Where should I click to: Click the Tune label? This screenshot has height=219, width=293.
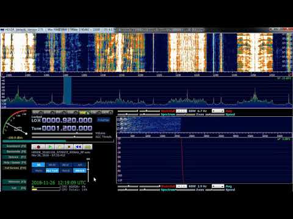[x=37, y=128]
